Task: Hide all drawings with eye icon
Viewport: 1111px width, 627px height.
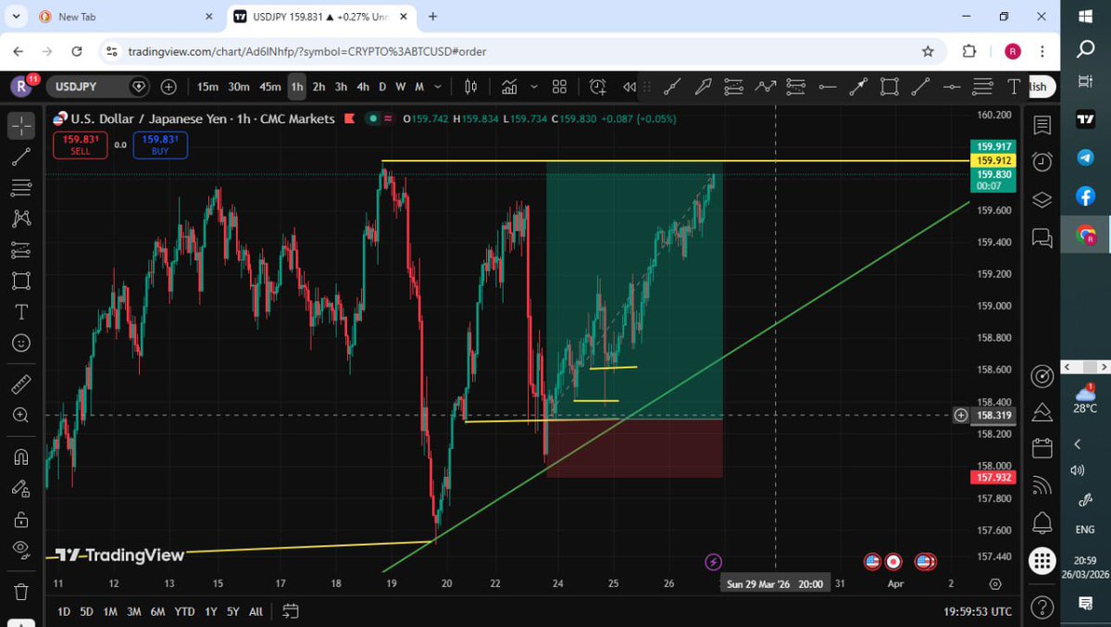Action: pos(21,549)
